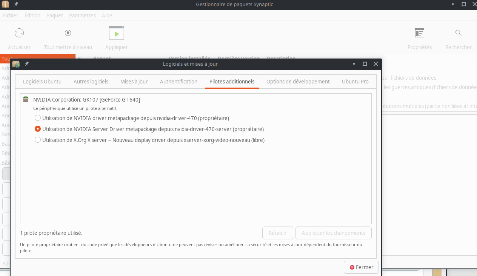
Task: Click the Rétablir button
Action: click(x=278, y=233)
